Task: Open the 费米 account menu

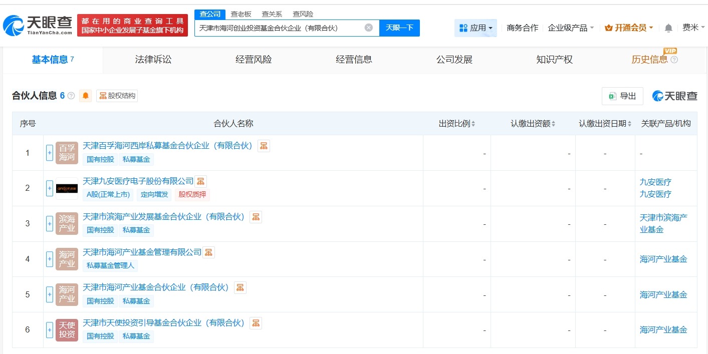Action: (x=693, y=28)
